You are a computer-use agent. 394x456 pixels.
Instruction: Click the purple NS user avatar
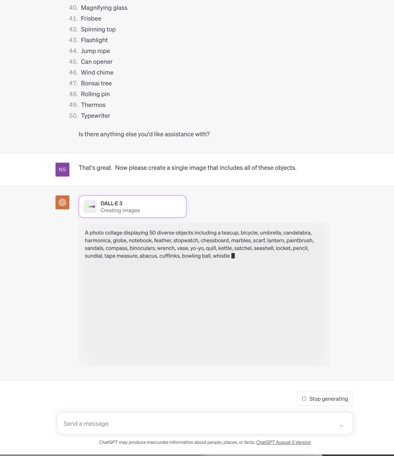click(x=62, y=170)
